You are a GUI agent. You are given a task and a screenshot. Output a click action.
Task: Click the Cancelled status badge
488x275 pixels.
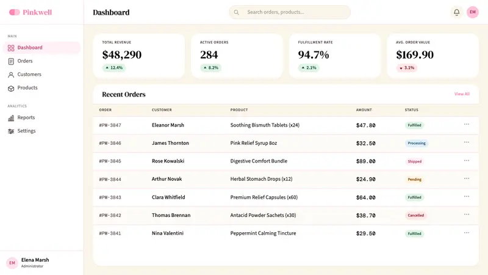click(x=416, y=216)
